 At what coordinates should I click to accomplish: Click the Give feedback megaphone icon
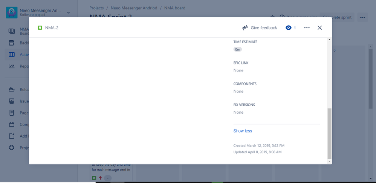pyautogui.click(x=245, y=28)
